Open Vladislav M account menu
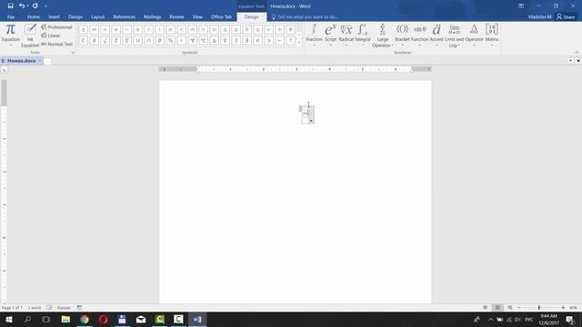This screenshot has height=327, width=582. point(539,17)
